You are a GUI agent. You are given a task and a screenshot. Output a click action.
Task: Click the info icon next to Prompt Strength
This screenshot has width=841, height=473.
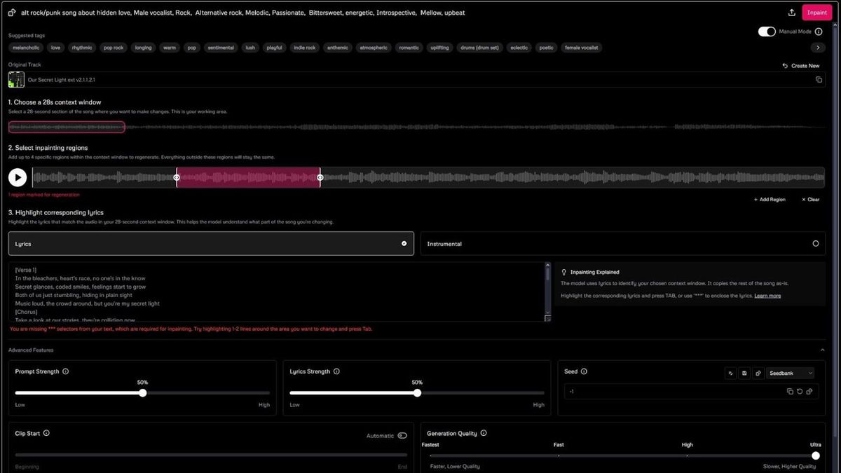[67, 371]
